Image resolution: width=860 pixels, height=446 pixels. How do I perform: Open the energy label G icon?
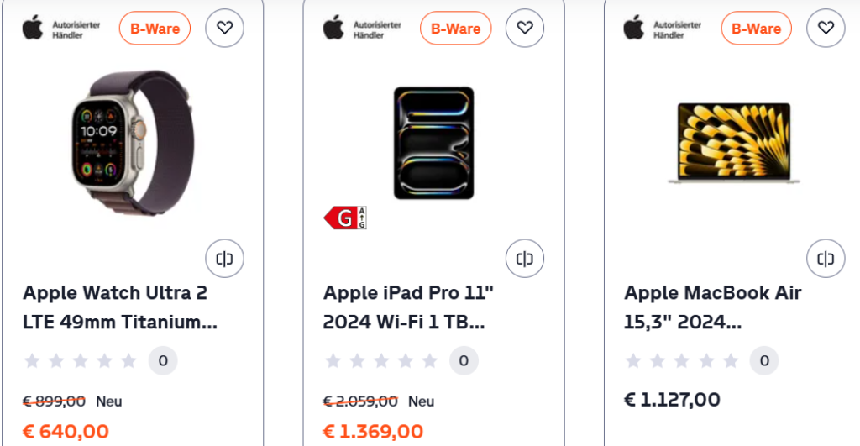click(x=345, y=218)
